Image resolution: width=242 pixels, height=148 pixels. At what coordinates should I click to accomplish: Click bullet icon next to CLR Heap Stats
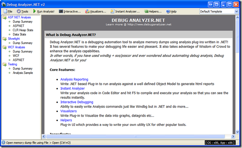(10, 30)
